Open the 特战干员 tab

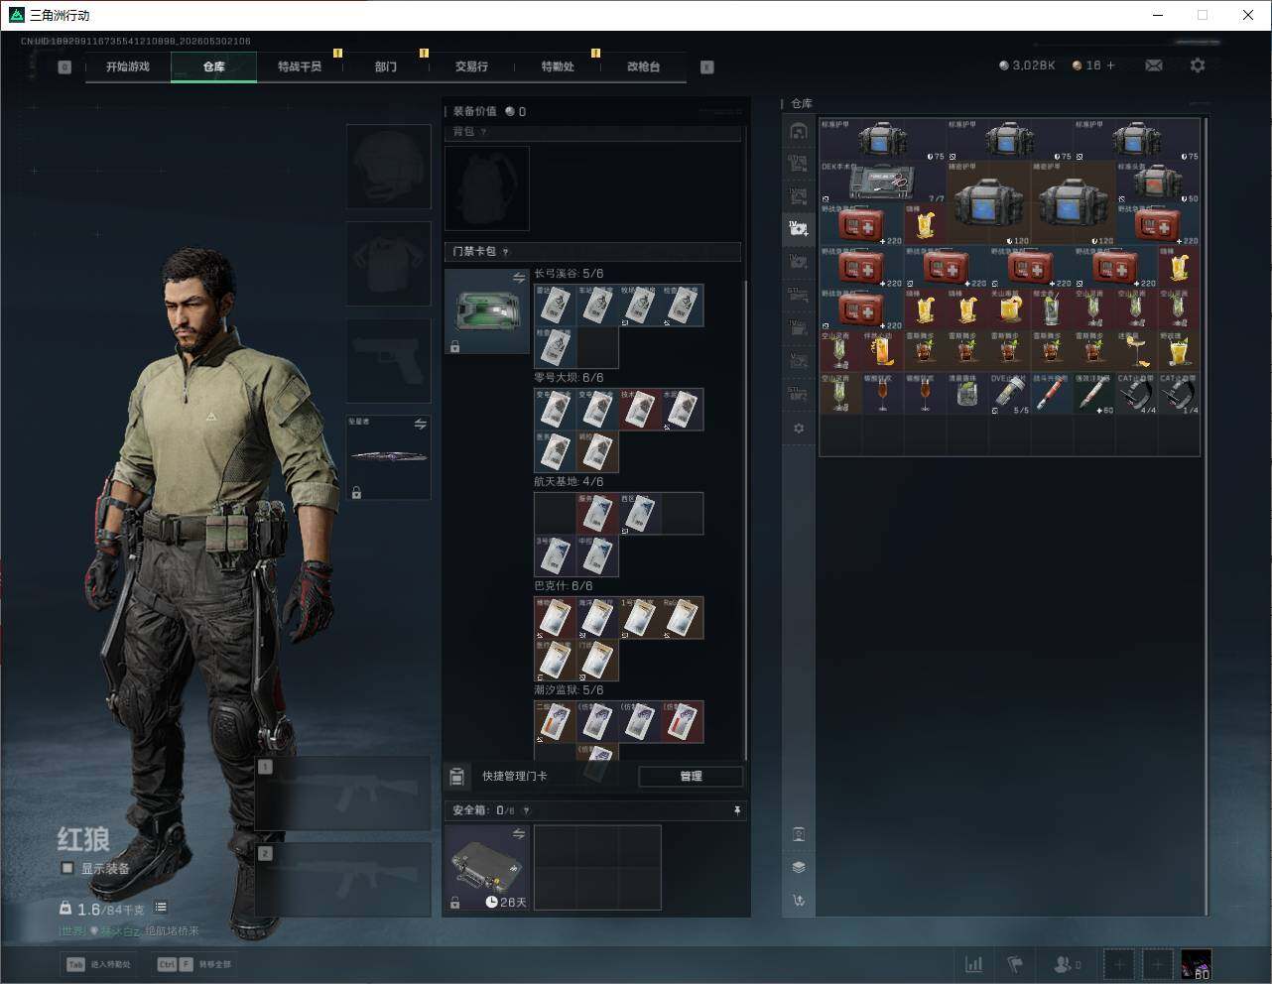tap(300, 66)
